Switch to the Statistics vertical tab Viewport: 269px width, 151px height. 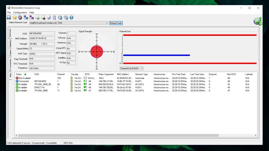pos(10,44)
